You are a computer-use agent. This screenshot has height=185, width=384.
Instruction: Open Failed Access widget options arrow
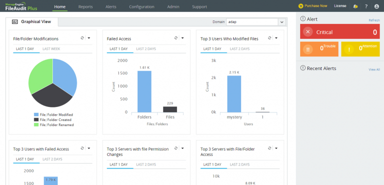182,38
